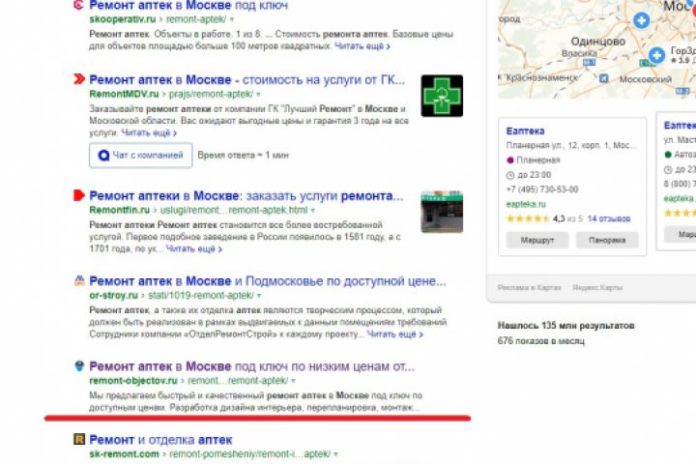Click the red RemontMDV.ru favicon
This screenshot has height=464, width=696.
[78, 79]
